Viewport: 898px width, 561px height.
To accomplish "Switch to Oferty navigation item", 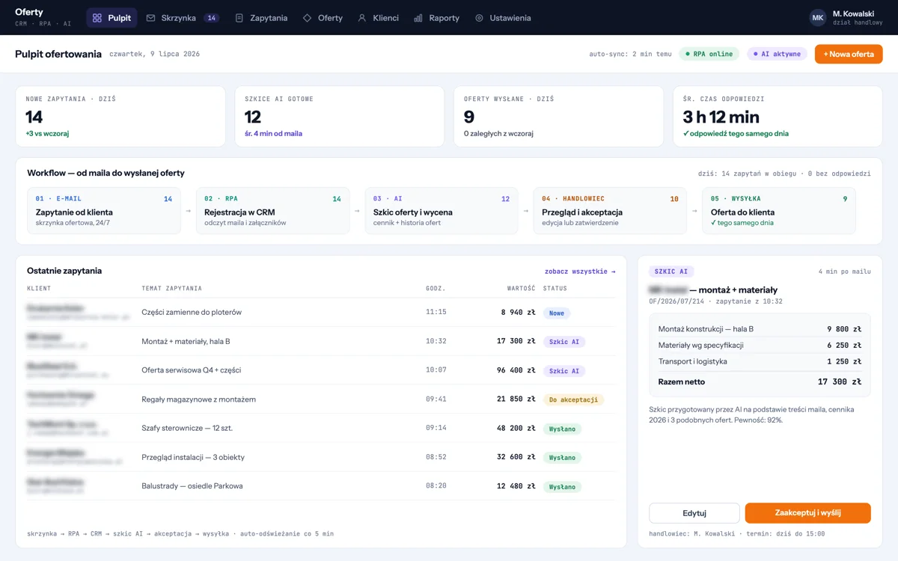I will tap(323, 18).
